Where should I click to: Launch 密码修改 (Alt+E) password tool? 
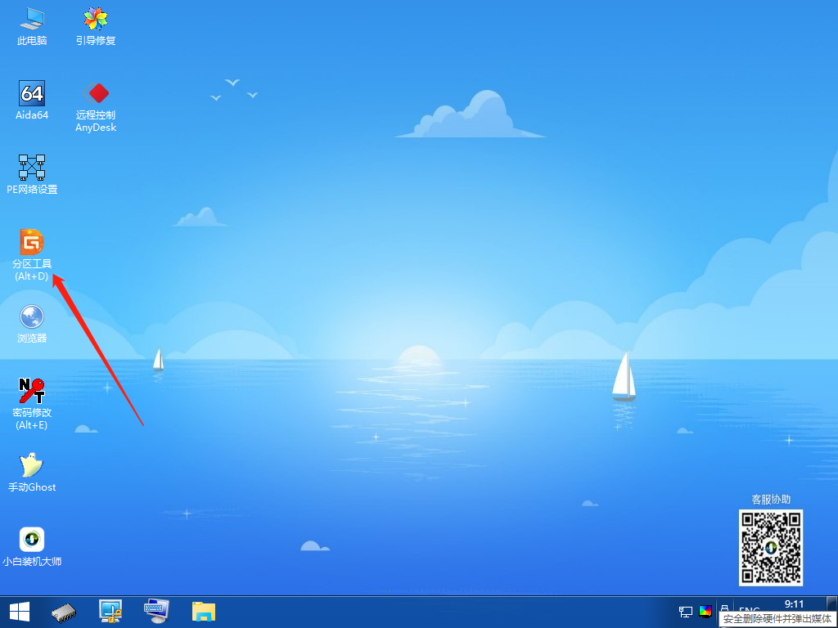[x=32, y=404]
